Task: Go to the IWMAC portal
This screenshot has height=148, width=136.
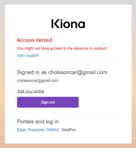Action: (x=53, y=130)
